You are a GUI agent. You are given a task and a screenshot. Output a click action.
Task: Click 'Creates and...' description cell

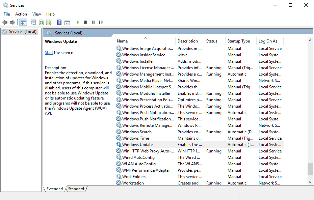coord(189,183)
